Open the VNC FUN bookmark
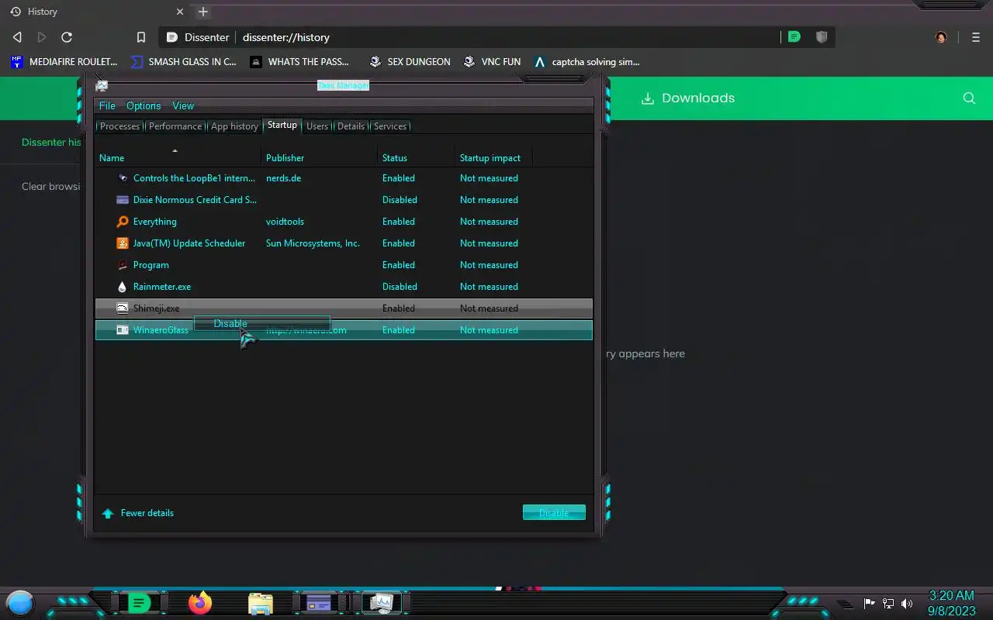Viewport: 993px width, 620px height. click(492, 62)
